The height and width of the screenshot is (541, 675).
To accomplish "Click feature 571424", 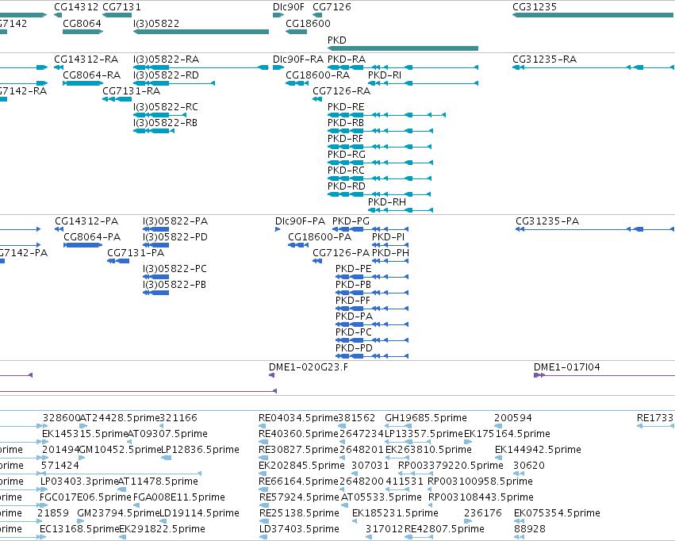I will click(x=60, y=466).
